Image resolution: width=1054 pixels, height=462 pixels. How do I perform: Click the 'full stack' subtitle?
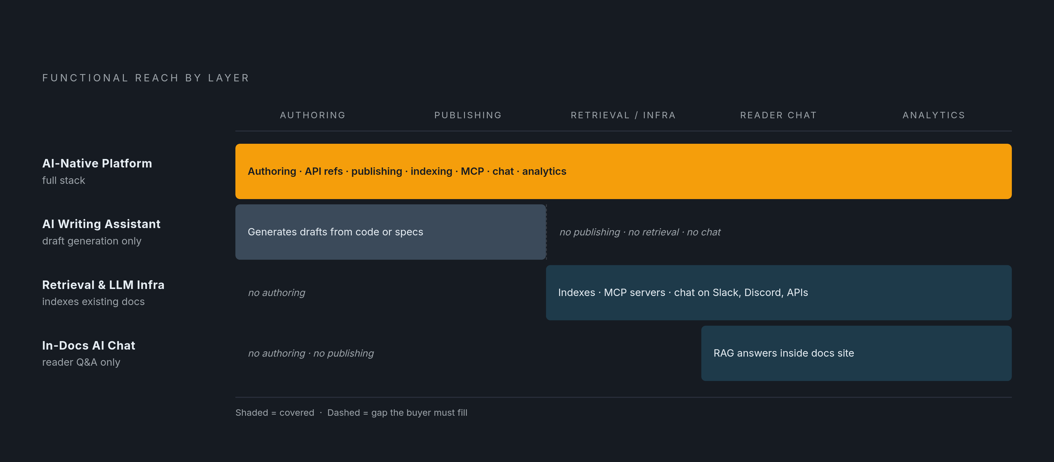(x=64, y=180)
